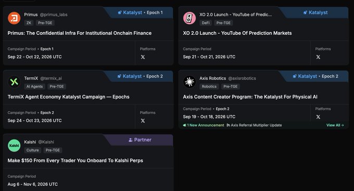
Task: Click Aug 6 - Nov 6, 2026 UTC date
Action: tap(32, 184)
